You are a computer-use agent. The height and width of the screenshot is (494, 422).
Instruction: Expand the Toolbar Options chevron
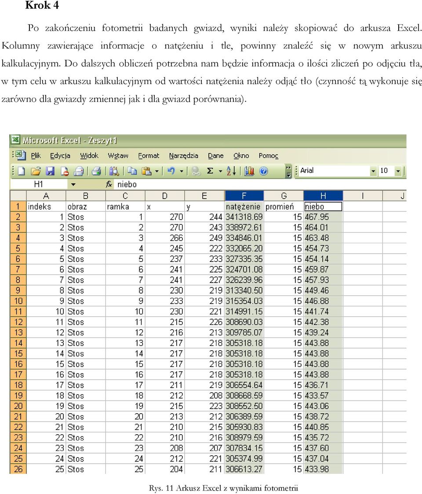[x=289, y=171]
